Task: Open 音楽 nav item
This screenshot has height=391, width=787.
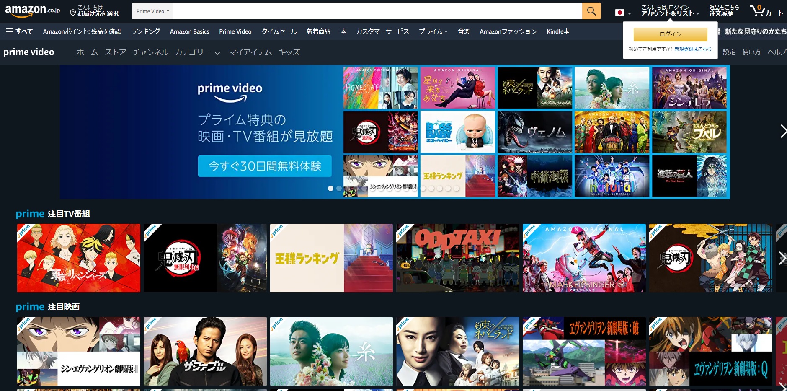Action: coord(464,31)
